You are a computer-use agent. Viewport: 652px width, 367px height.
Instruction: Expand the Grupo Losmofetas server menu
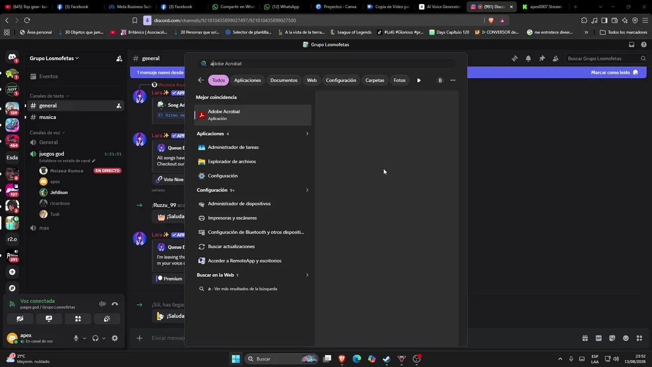tap(54, 58)
